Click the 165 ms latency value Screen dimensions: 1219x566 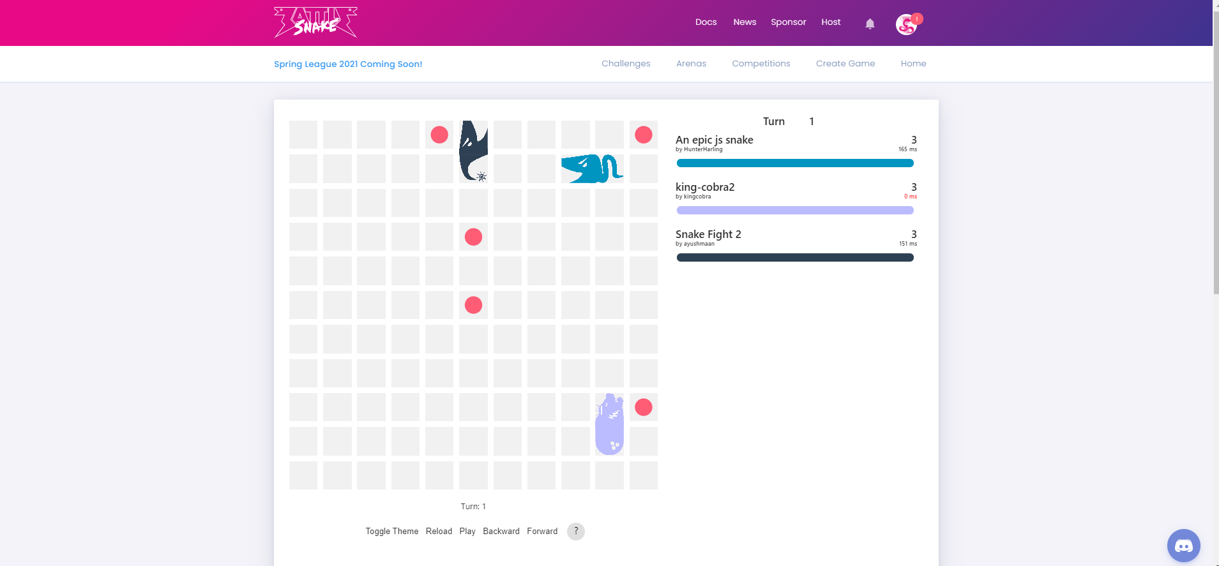pyautogui.click(x=907, y=149)
